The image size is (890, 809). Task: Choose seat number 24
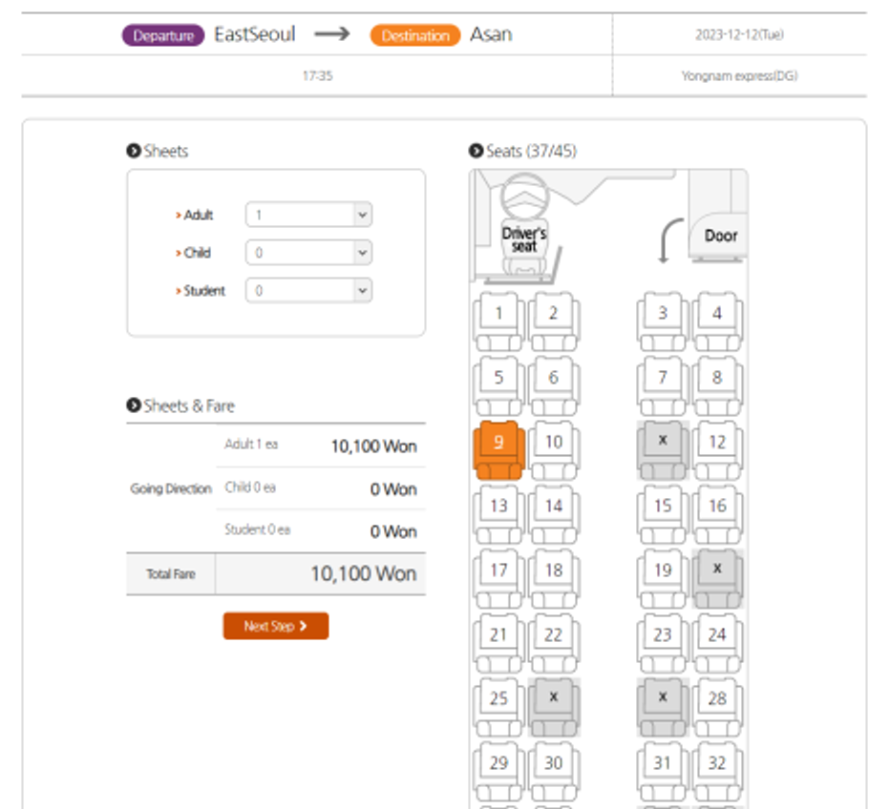(x=717, y=643)
